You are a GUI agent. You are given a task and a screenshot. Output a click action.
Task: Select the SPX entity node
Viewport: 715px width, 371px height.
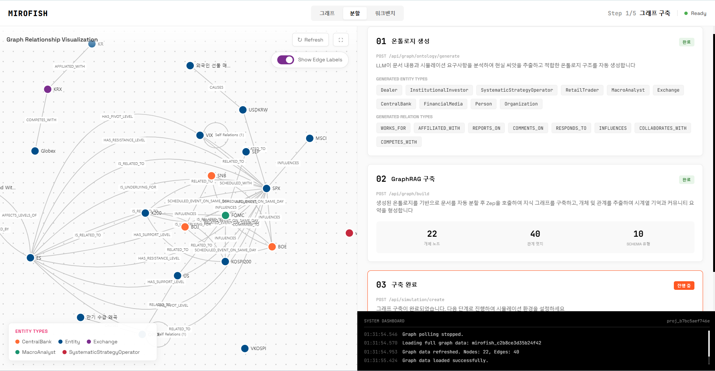pos(266,188)
